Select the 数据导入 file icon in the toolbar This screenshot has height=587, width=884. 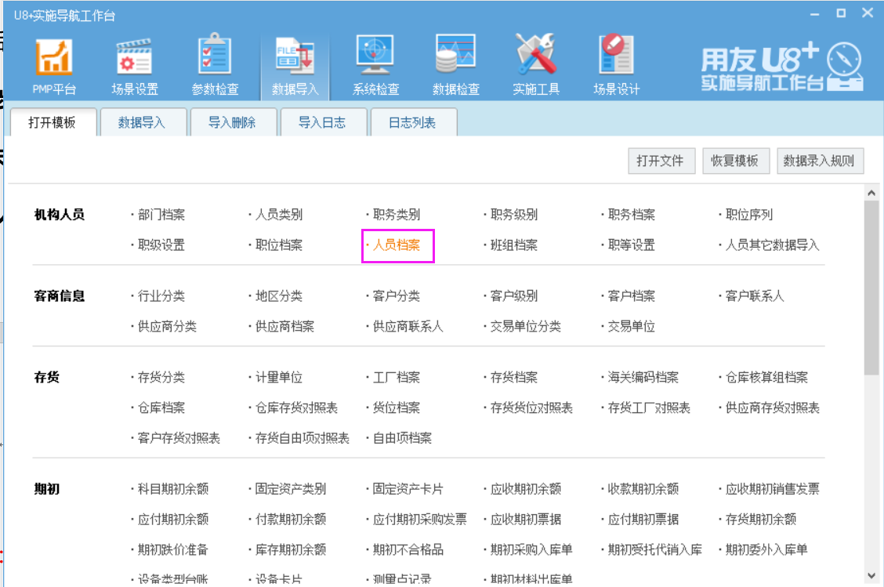[295, 65]
